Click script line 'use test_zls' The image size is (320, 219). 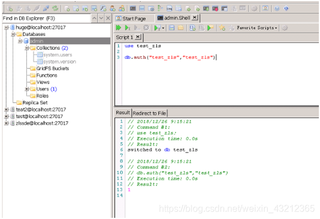pos(143,46)
